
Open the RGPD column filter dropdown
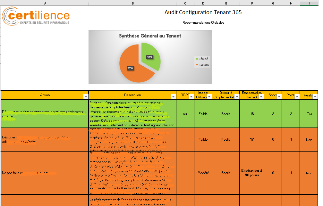[x=191, y=96]
